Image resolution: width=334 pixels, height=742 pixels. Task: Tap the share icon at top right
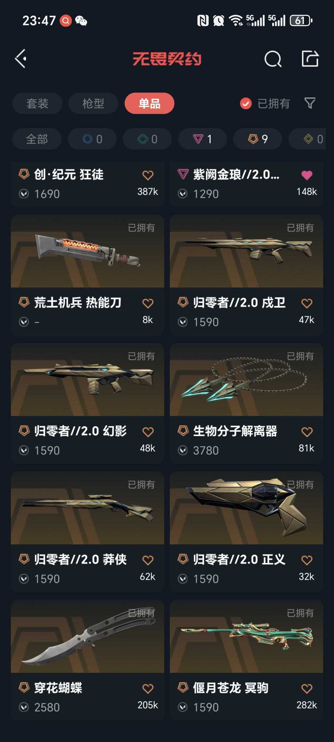(310, 59)
